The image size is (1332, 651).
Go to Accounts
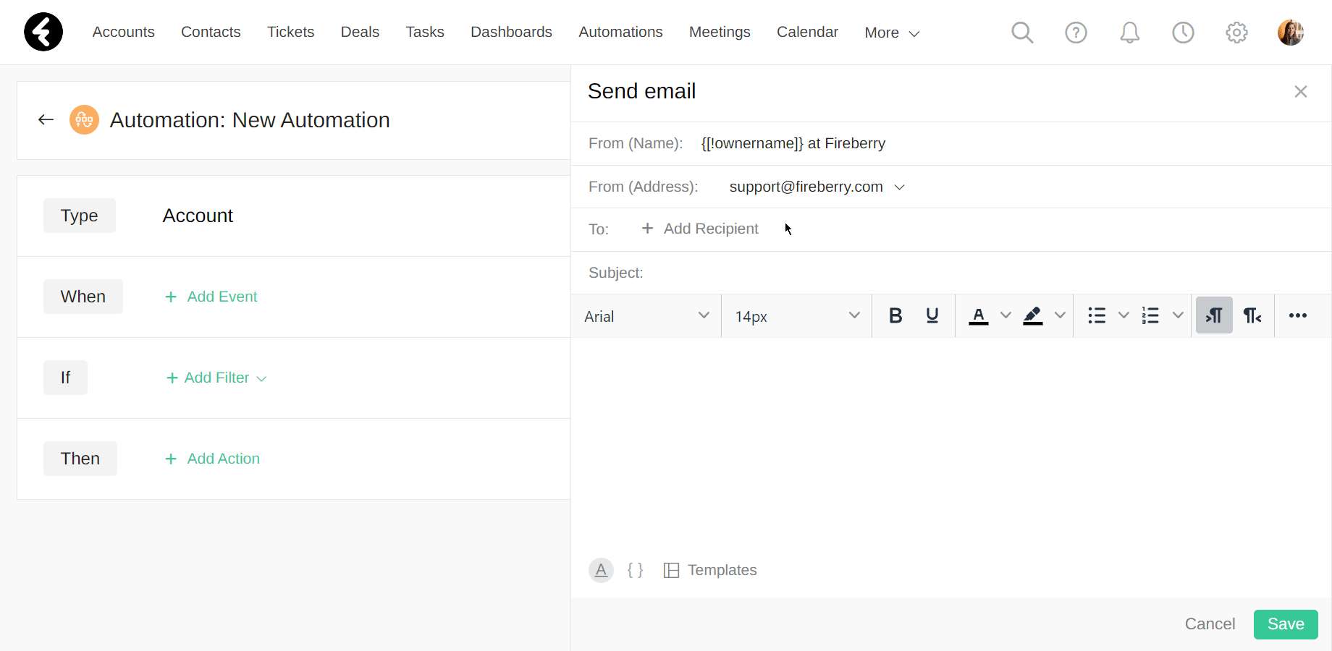124,32
